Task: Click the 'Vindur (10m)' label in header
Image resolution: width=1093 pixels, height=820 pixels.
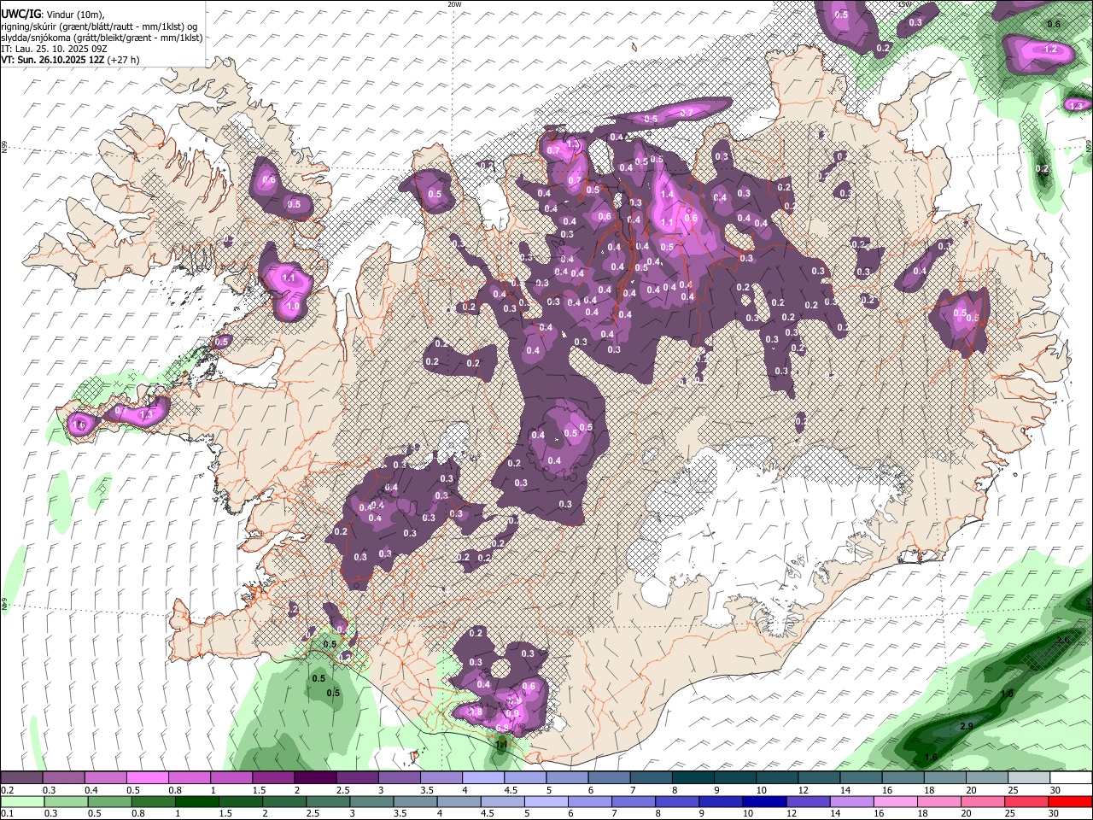Action: point(73,15)
